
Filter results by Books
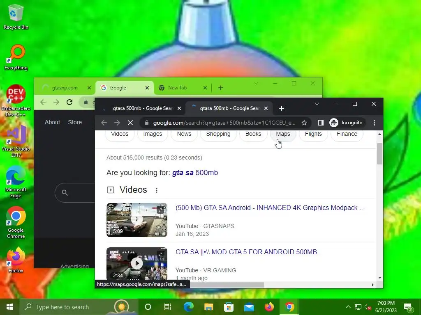coord(253,134)
